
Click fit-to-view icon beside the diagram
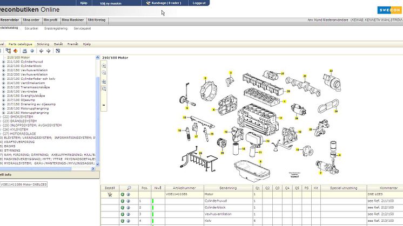point(104,82)
